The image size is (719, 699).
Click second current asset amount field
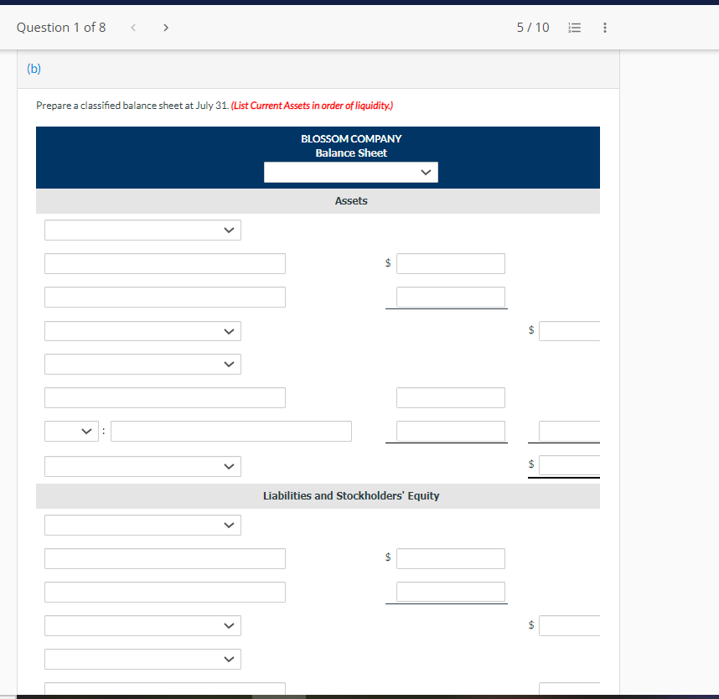pos(451,298)
